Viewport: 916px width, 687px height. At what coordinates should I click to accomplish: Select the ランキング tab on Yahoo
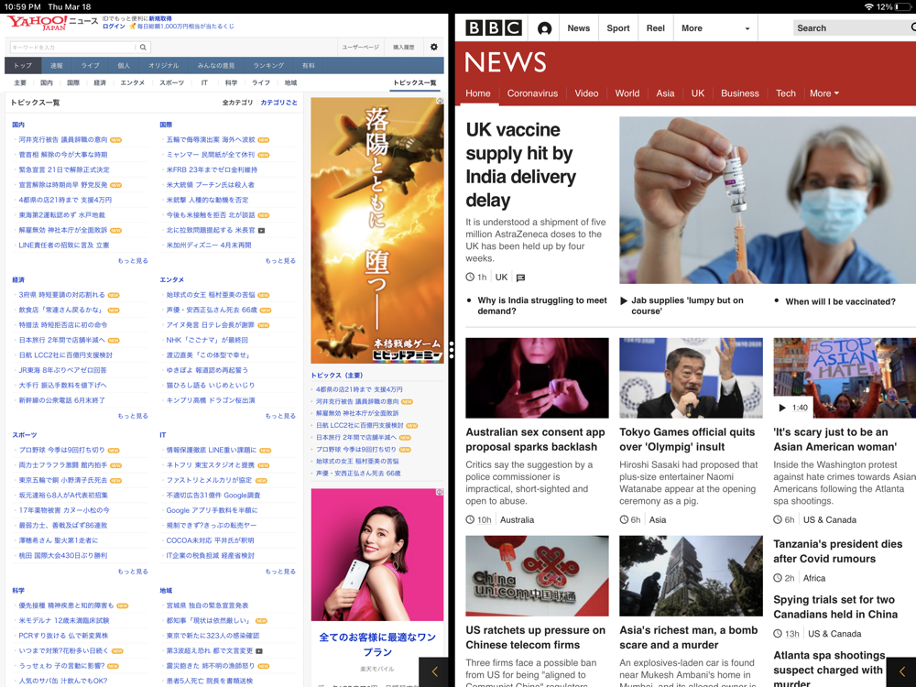tap(268, 65)
